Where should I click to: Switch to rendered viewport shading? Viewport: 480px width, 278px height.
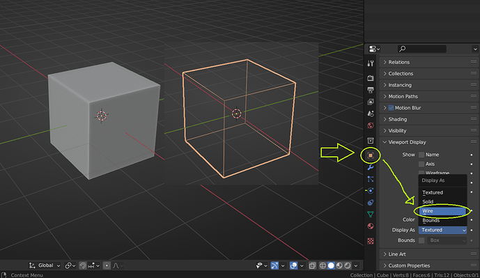coord(348,265)
